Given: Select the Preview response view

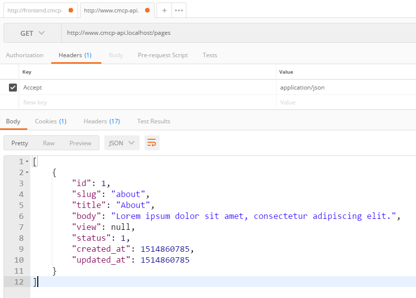Looking at the screenshot, I should pyautogui.click(x=80, y=143).
